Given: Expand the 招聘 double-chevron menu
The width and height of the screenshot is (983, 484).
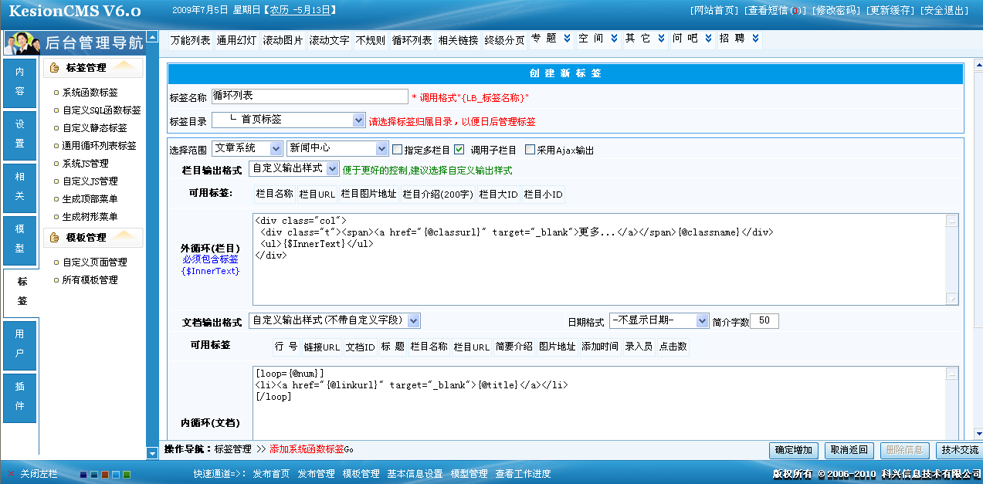Looking at the screenshot, I should [755, 39].
